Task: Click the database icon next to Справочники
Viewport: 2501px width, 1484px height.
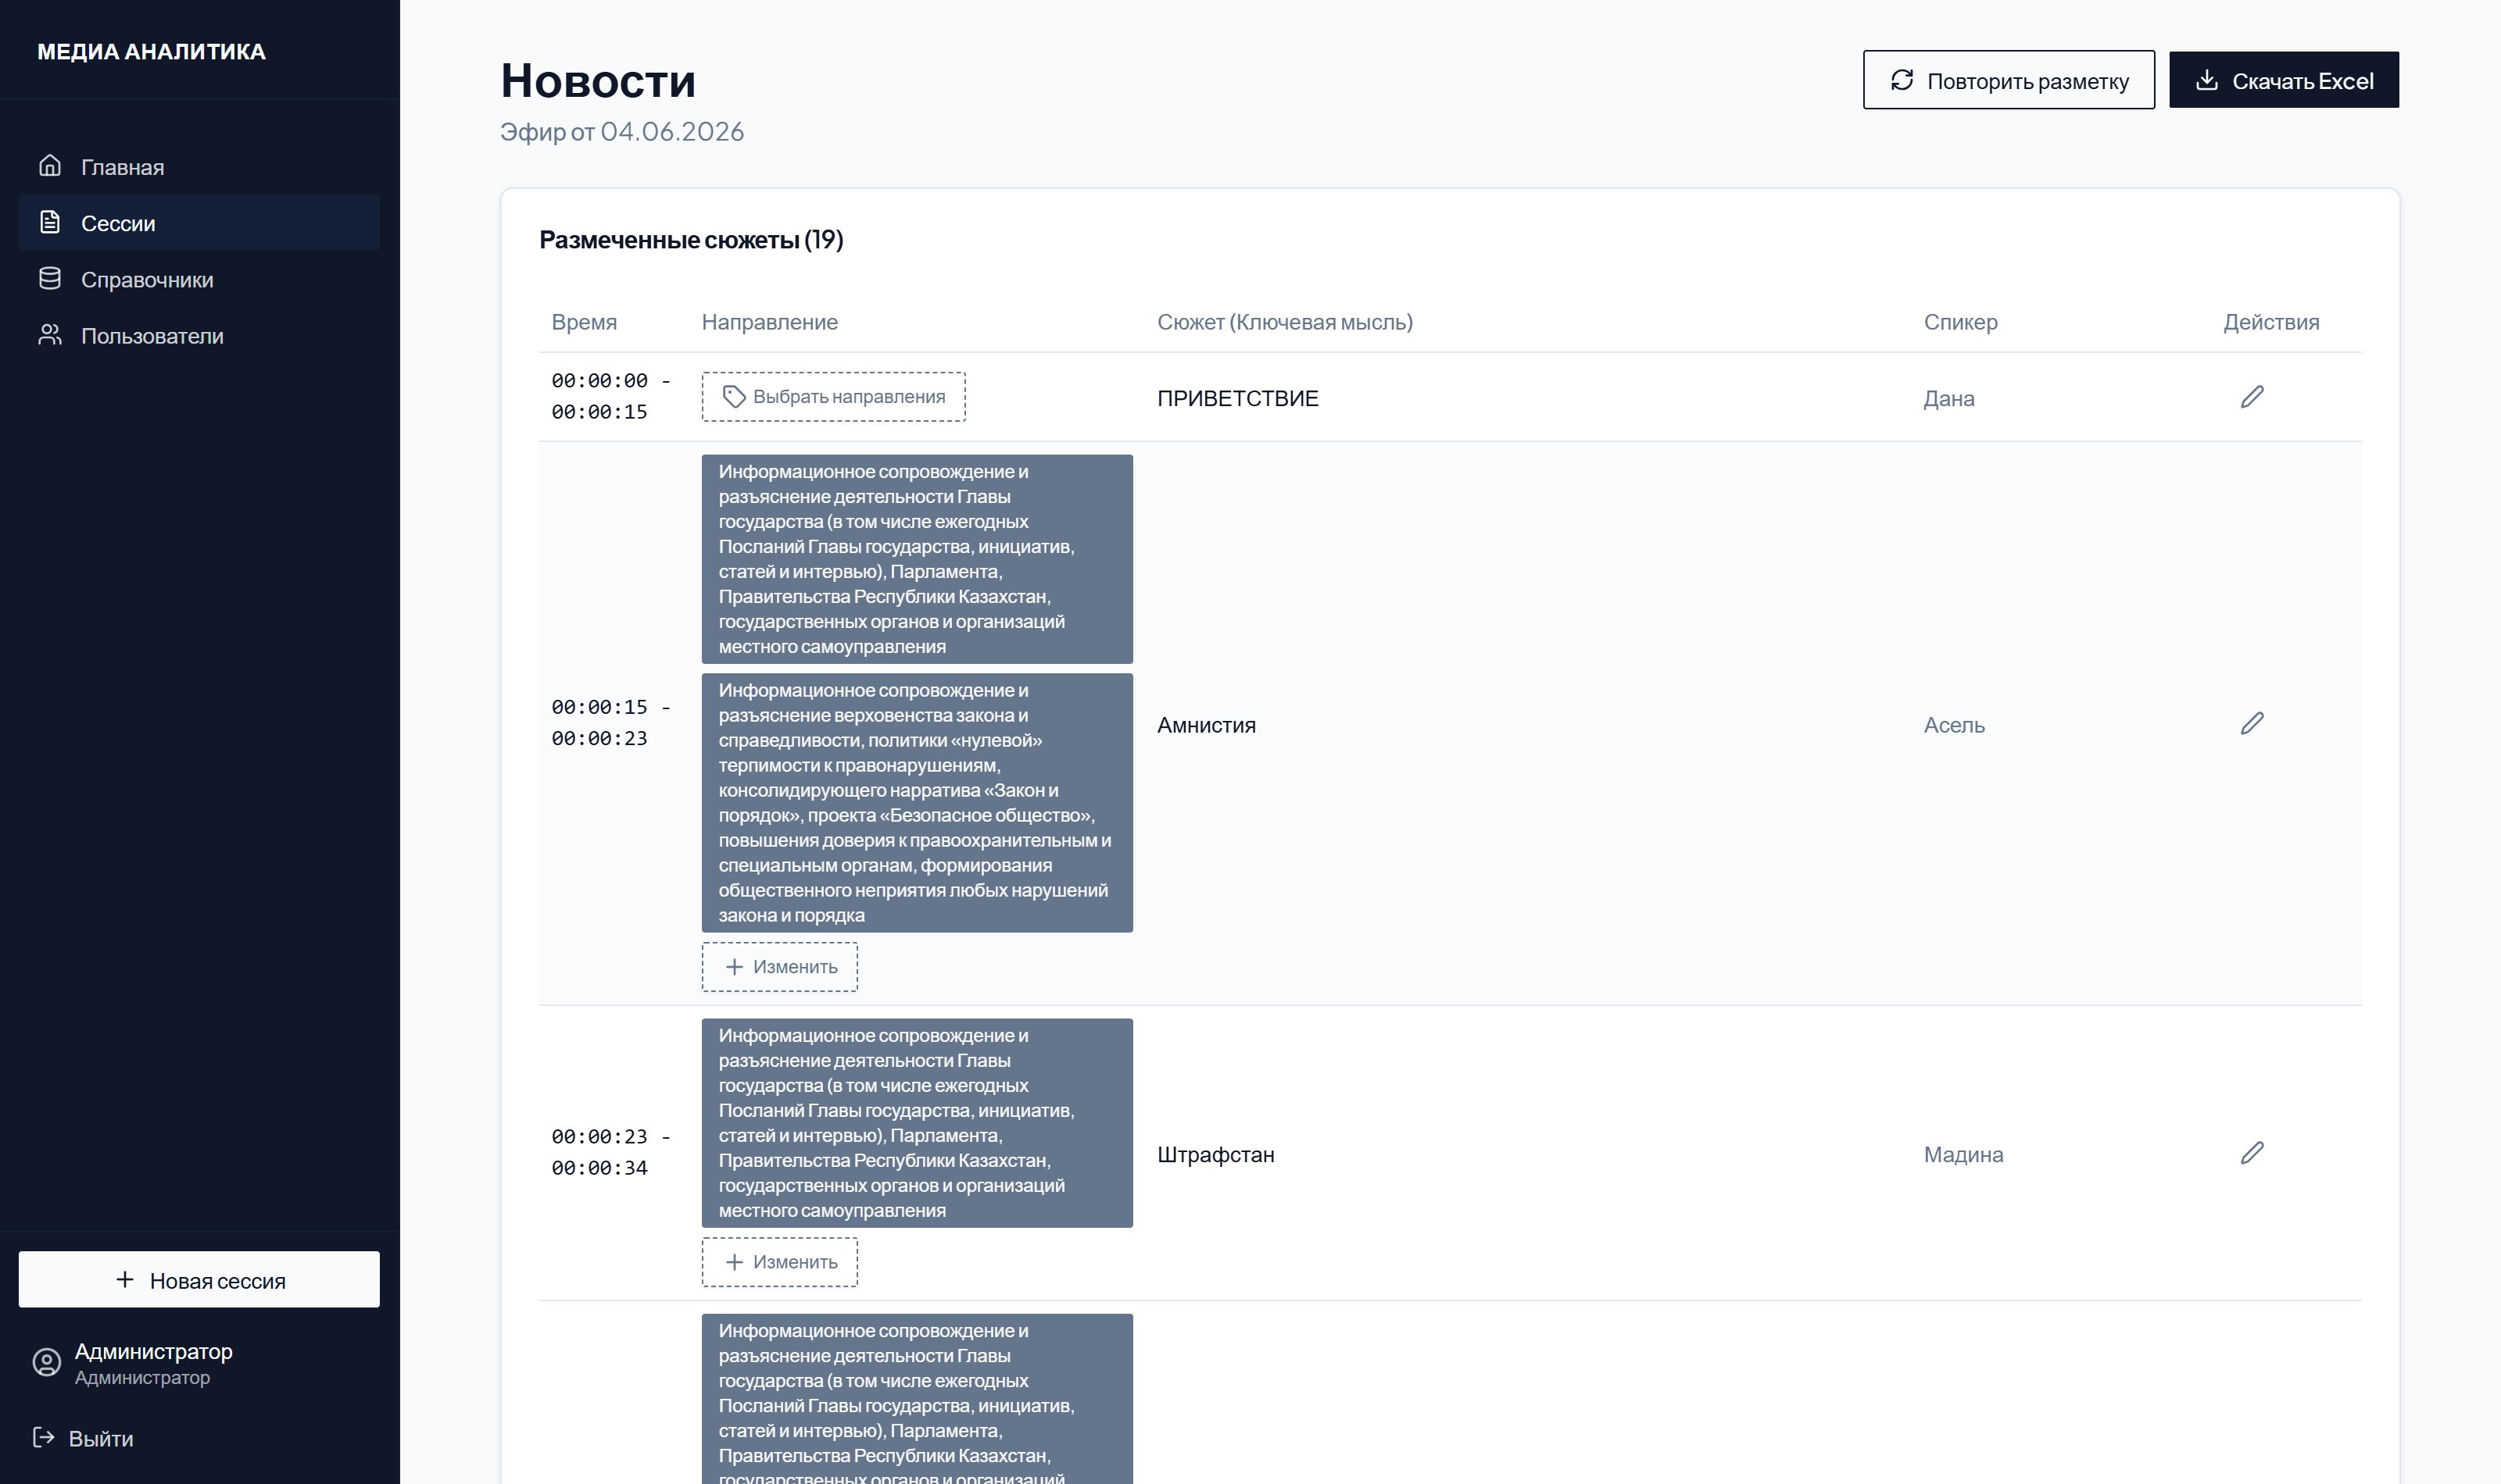Action: [x=50, y=278]
